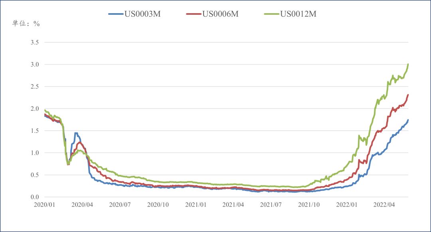Select the 2.5 value on the y-axis
This screenshot has width=431, height=232.
[35, 87]
